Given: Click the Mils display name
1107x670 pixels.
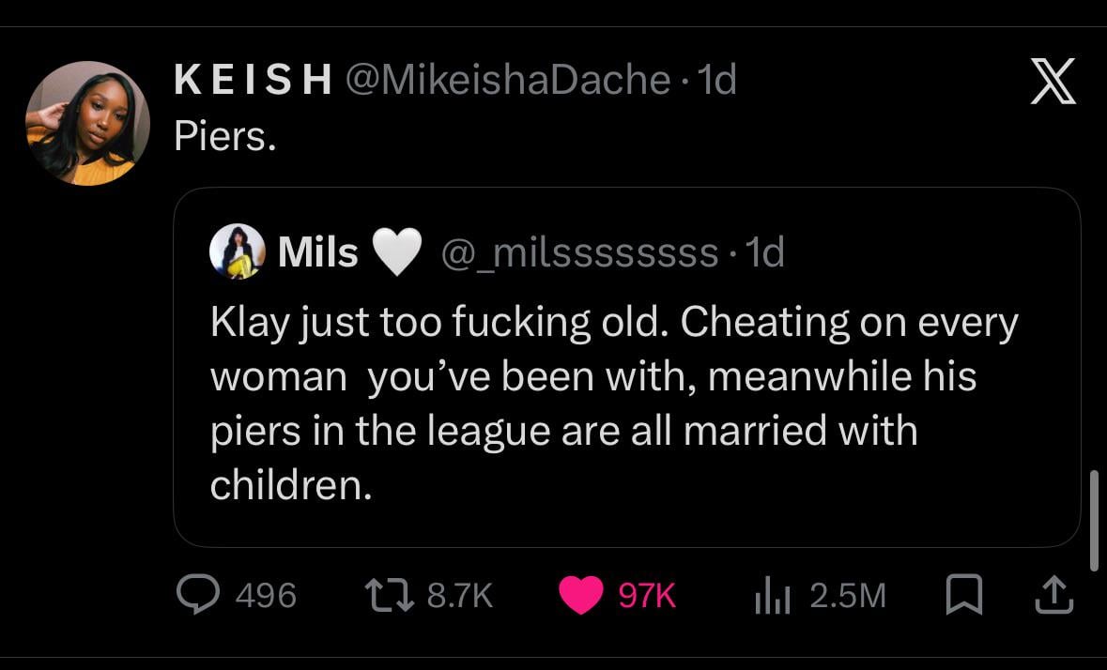Looking at the screenshot, I should (x=318, y=252).
